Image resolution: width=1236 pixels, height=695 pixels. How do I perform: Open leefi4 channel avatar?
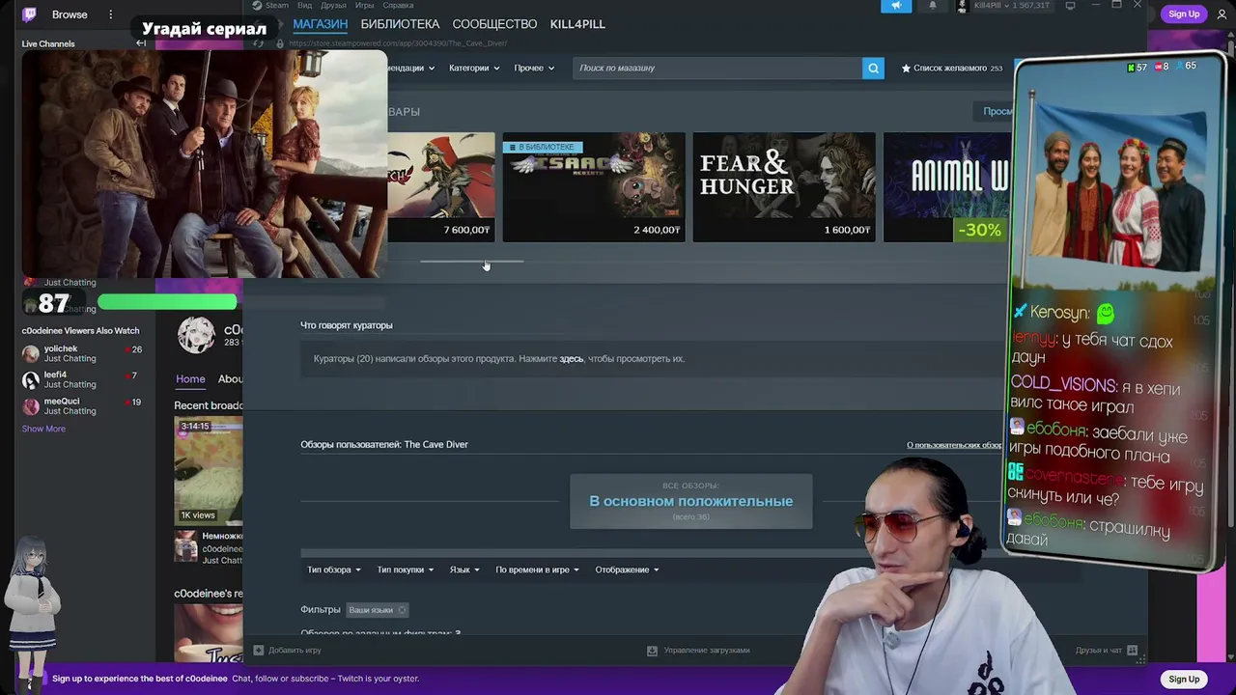coord(31,379)
